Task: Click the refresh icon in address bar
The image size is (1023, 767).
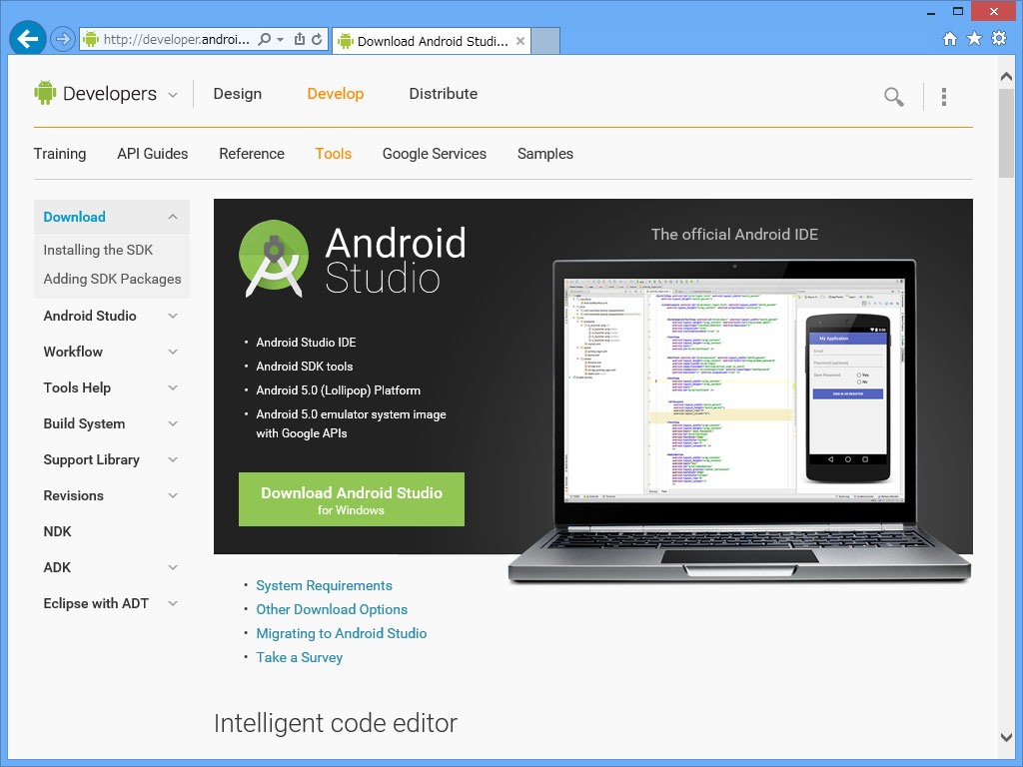Action: tap(317, 39)
